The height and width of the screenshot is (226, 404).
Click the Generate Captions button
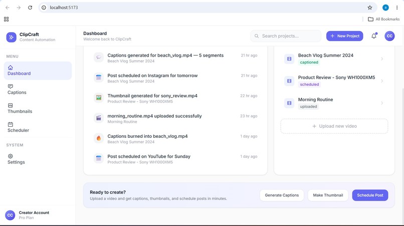[x=282, y=195]
